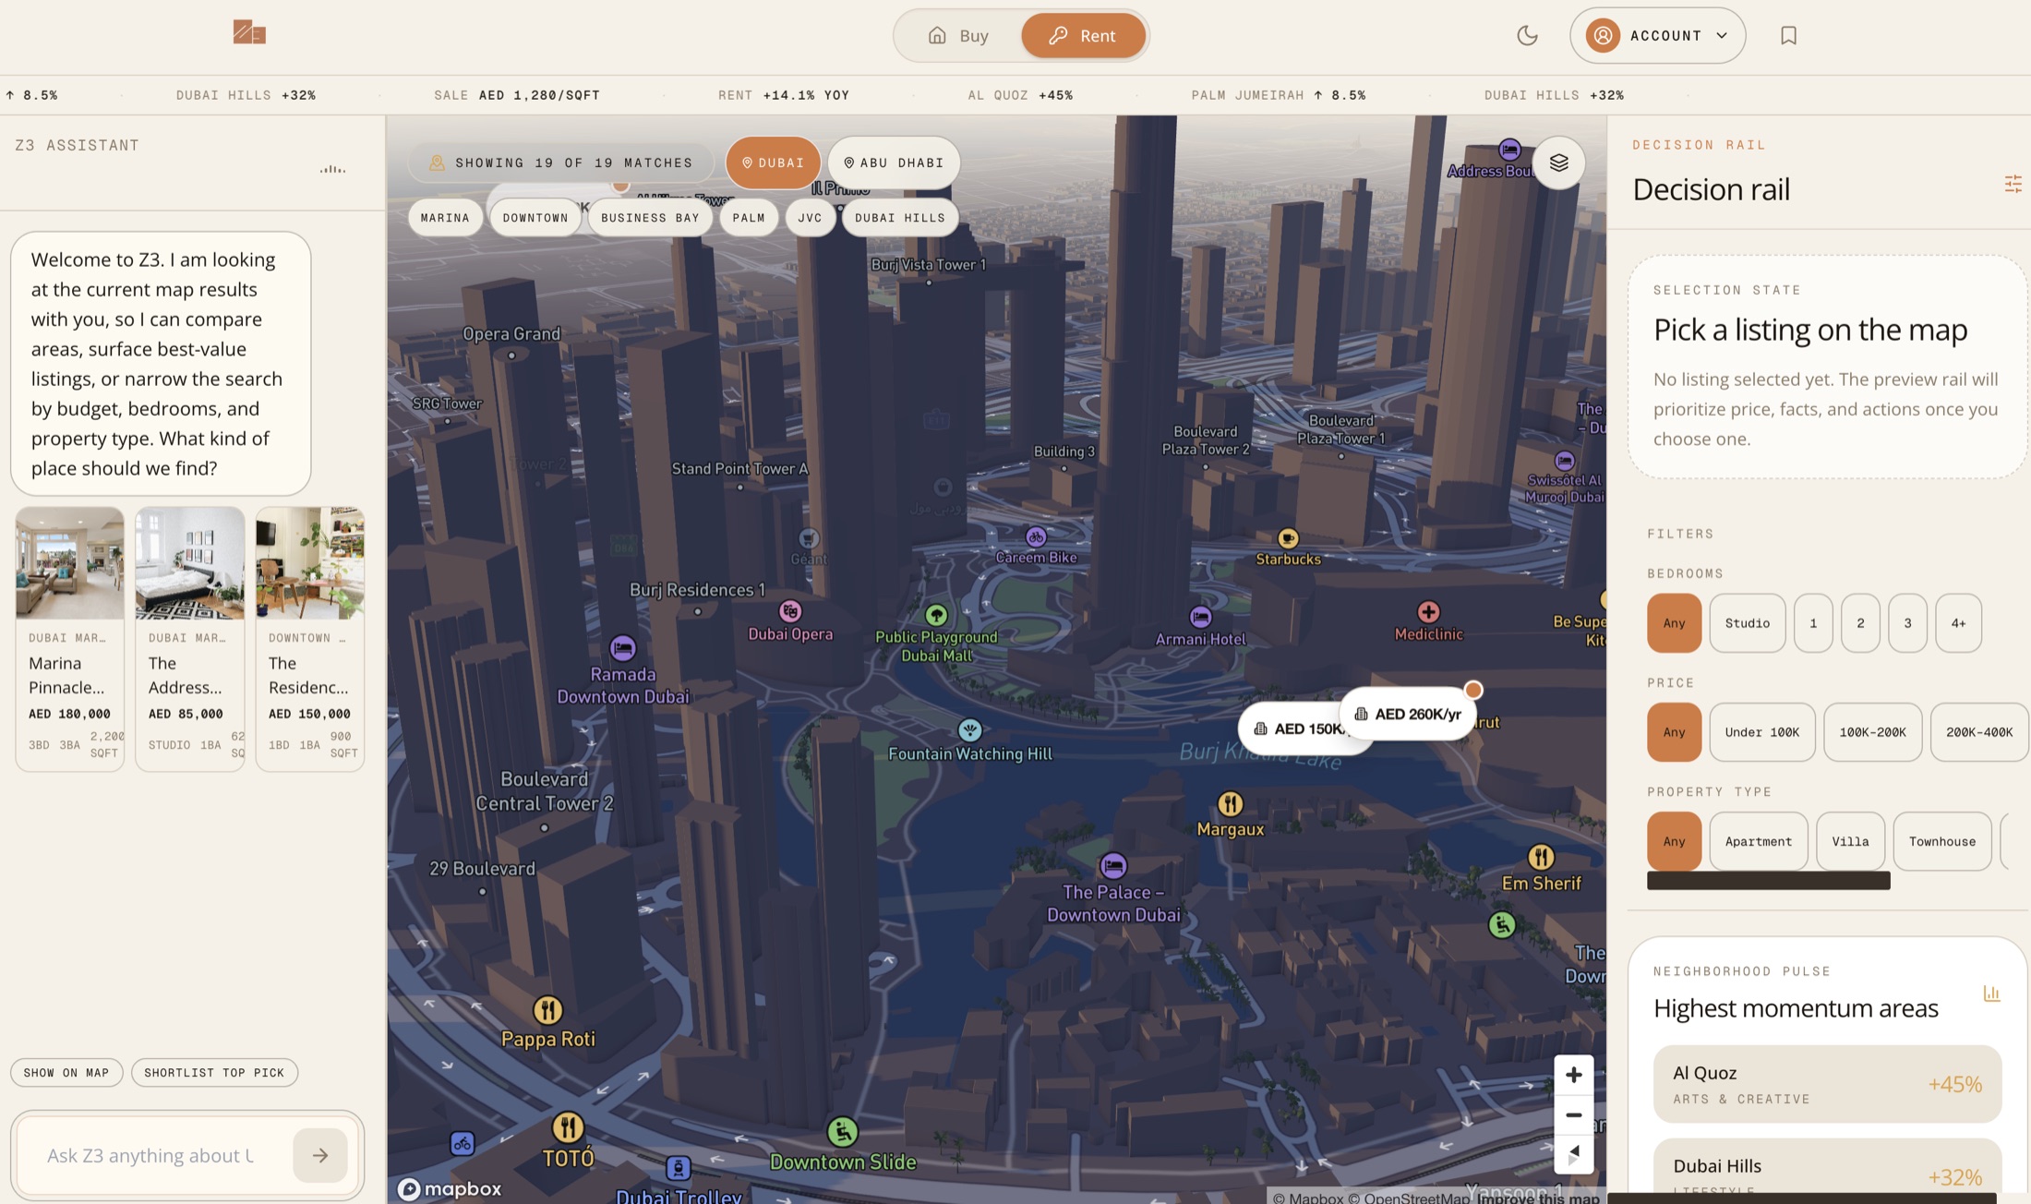
Task: Click the map zoom out minus
Action: tap(1573, 1115)
